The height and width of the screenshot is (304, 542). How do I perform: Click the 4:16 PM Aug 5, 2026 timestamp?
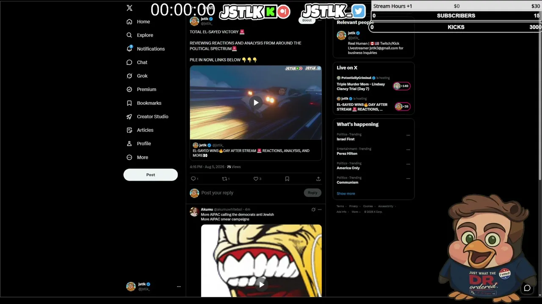tap(207, 167)
